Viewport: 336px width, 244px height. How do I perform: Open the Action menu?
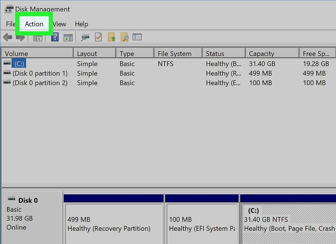click(x=34, y=24)
